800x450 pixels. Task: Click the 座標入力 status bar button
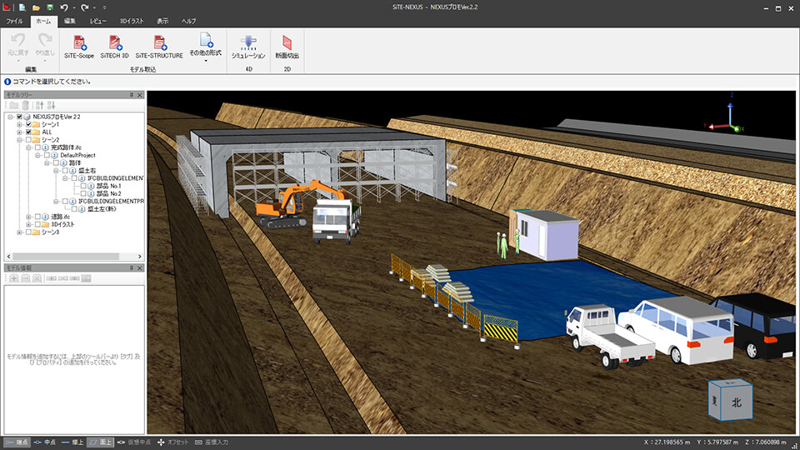coord(212,442)
